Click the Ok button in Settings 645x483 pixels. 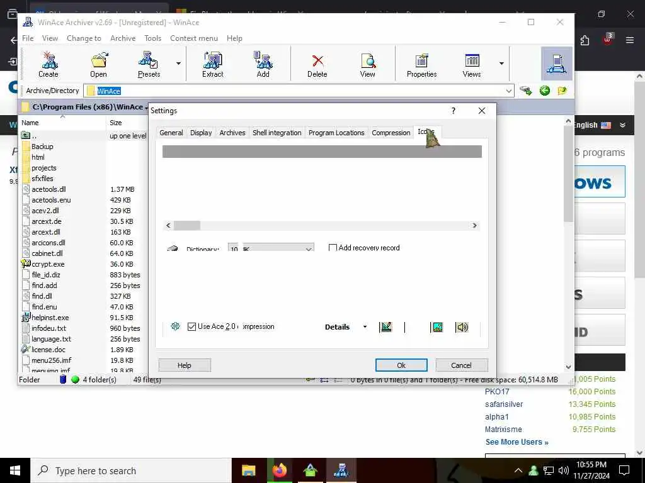pyautogui.click(x=401, y=365)
